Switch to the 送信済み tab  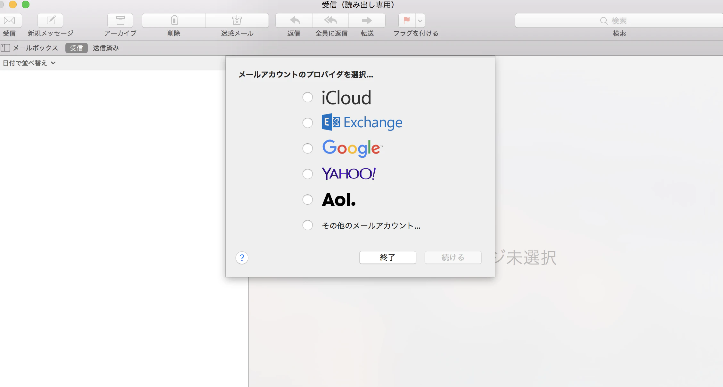tap(106, 48)
